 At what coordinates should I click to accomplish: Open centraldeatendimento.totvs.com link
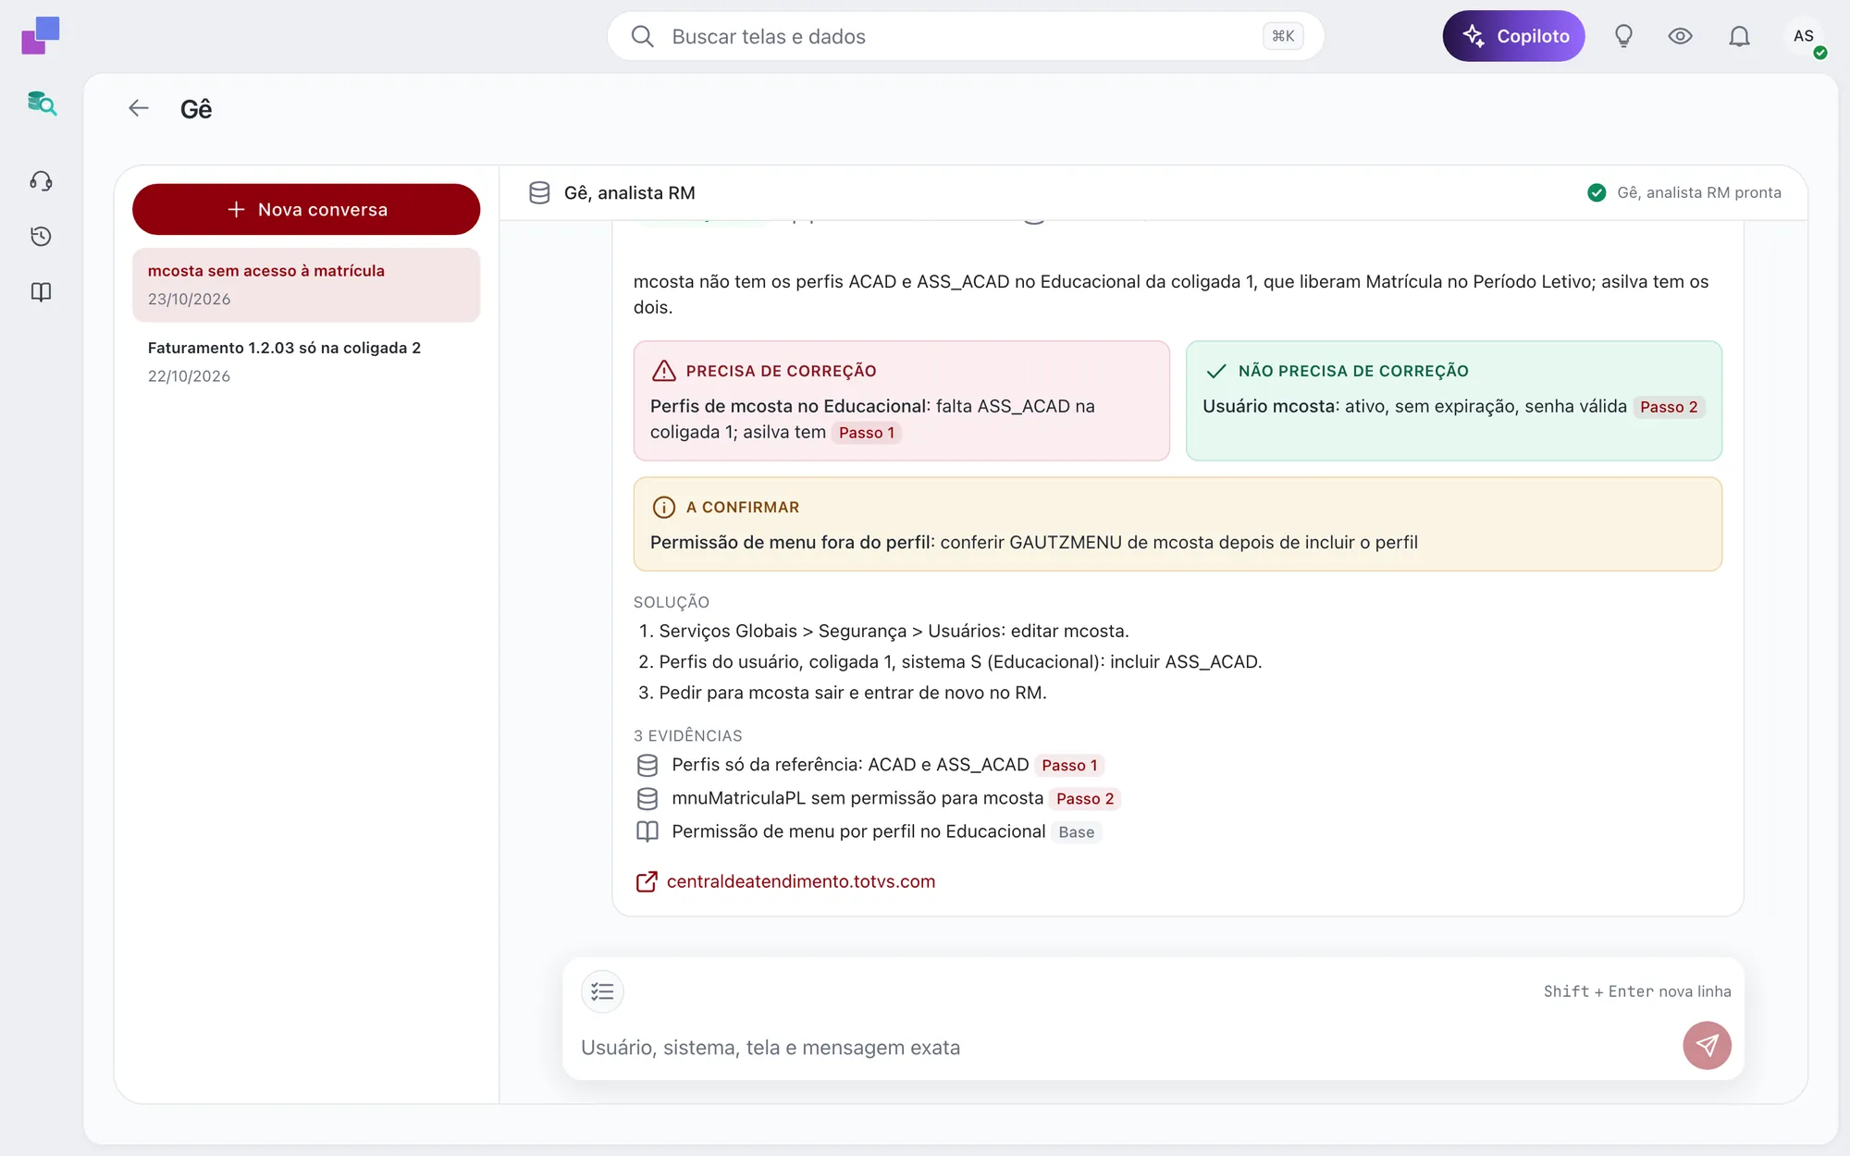[x=800, y=882]
